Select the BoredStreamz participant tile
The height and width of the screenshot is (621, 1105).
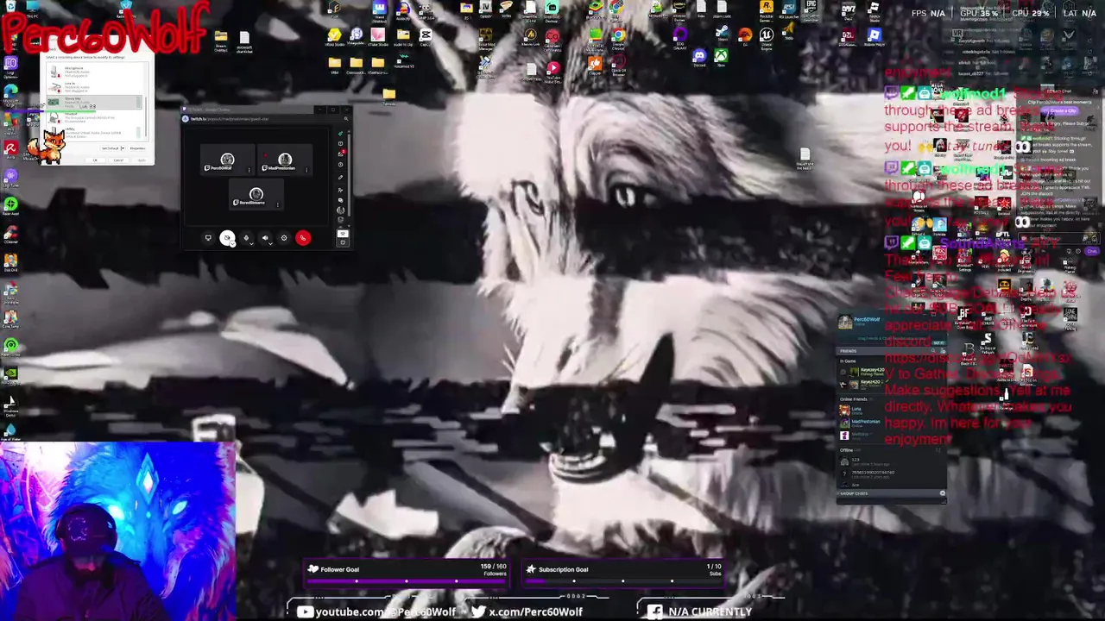(256, 194)
